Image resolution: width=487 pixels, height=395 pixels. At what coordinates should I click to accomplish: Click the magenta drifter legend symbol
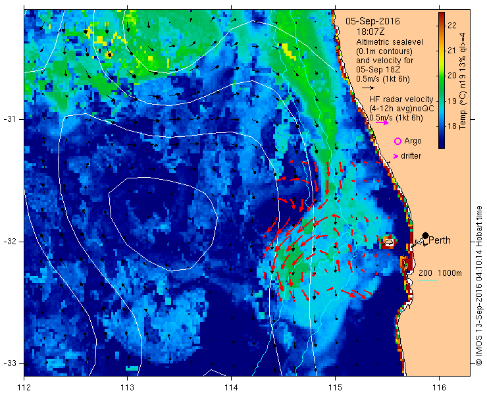pos(396,156)
